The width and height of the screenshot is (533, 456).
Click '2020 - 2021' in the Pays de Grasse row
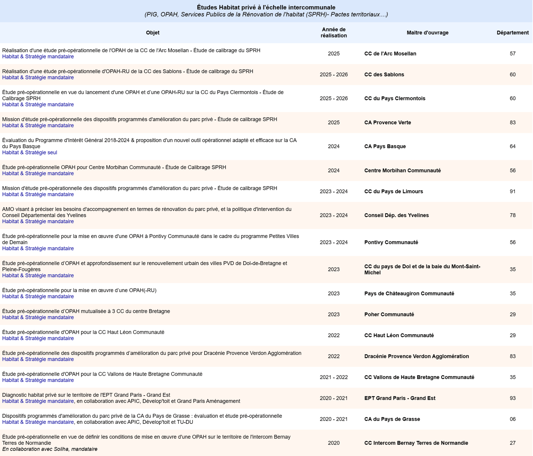tap(333, 419)
